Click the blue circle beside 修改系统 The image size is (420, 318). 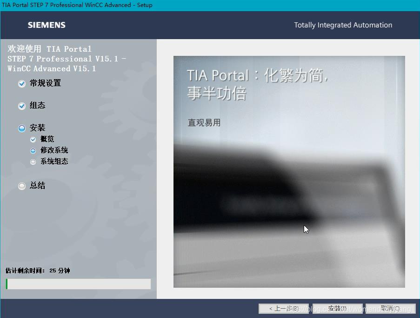33,150
